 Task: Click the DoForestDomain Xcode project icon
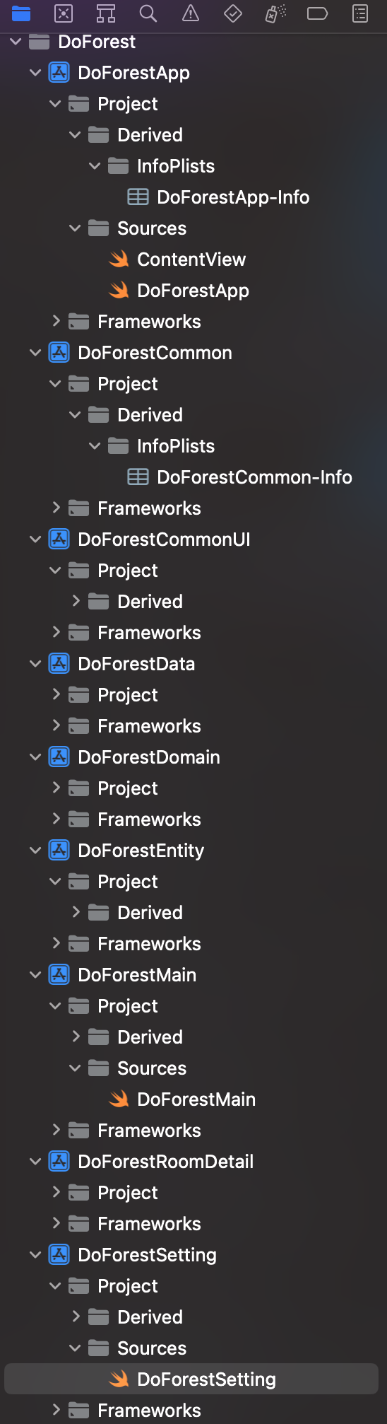coord(59,757)
